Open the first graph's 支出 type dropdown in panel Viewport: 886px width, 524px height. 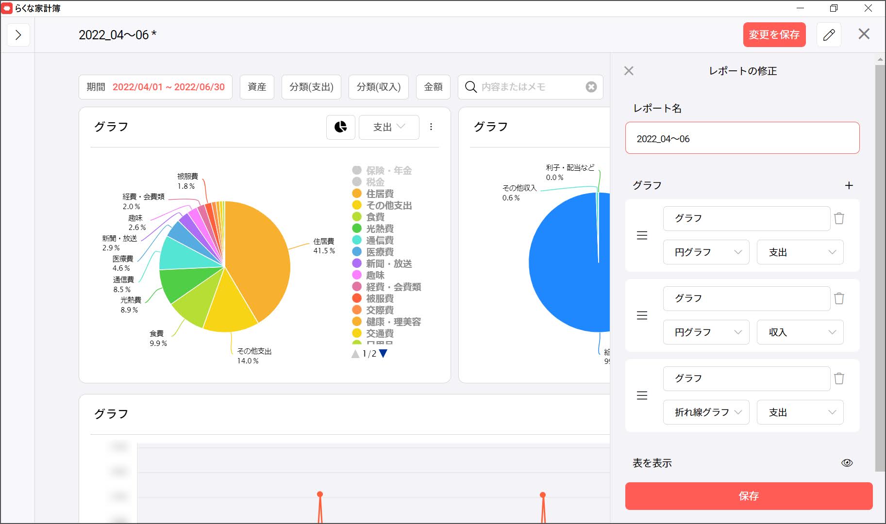(x=800, y=252)
